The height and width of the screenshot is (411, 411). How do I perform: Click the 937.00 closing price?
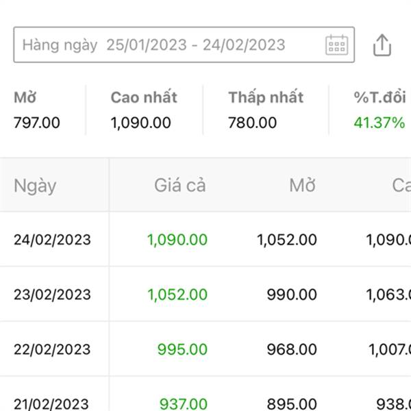183,404
